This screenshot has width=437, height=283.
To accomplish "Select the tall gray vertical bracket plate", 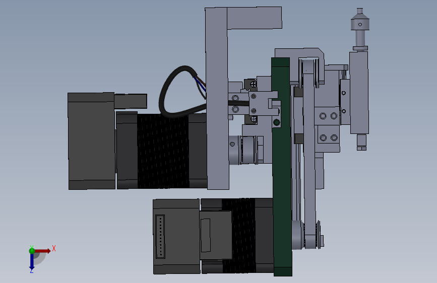I will click(x=217, y=99).
